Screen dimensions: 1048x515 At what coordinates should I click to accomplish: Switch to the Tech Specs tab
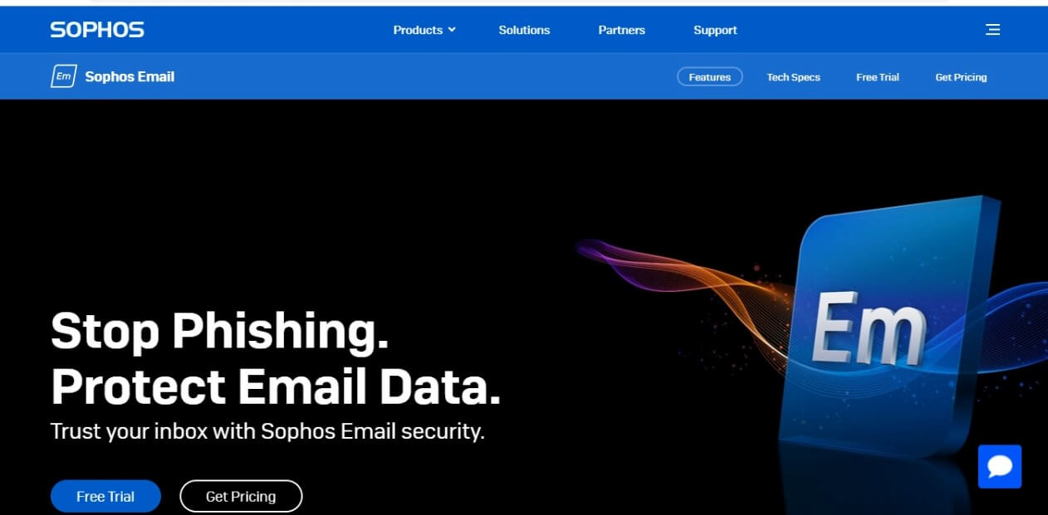(793, 77)
